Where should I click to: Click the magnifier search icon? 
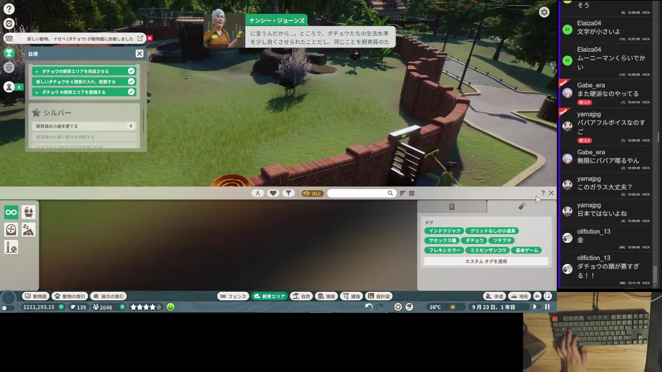click(390, 193)
